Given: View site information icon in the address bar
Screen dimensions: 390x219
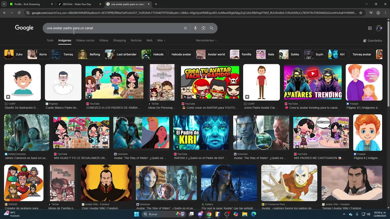Looking at the screenshot, I should (x=28, y=13).
